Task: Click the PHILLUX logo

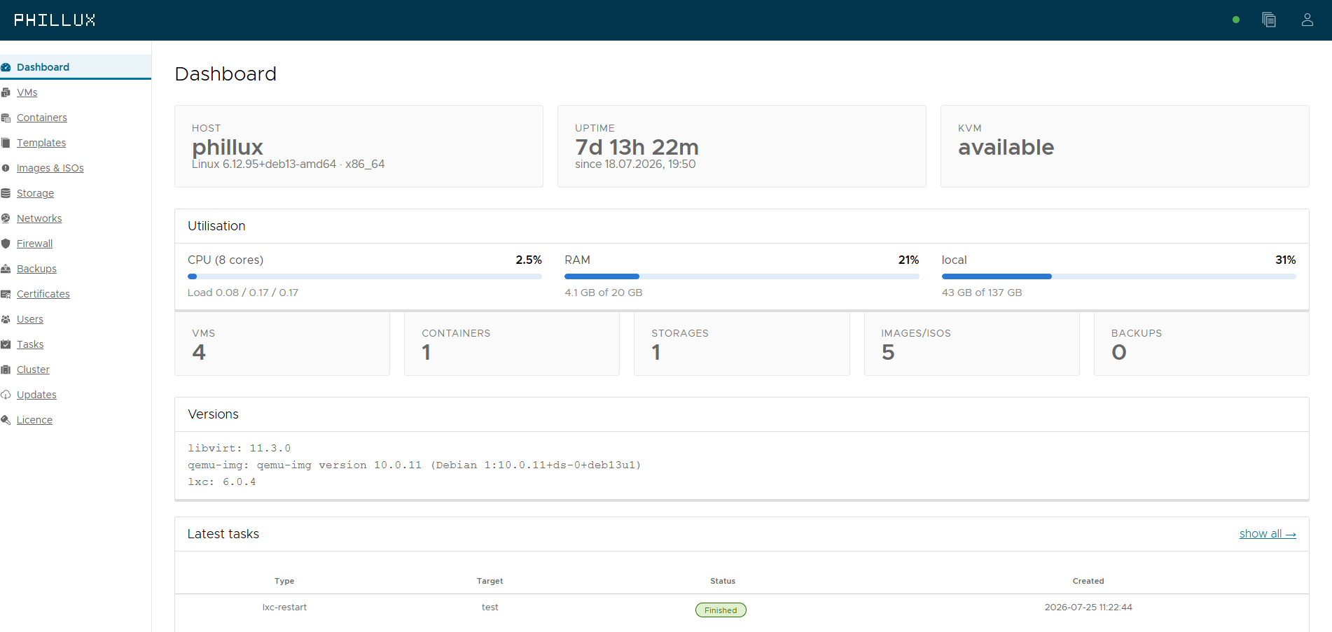Action: (x=55, y=20)
